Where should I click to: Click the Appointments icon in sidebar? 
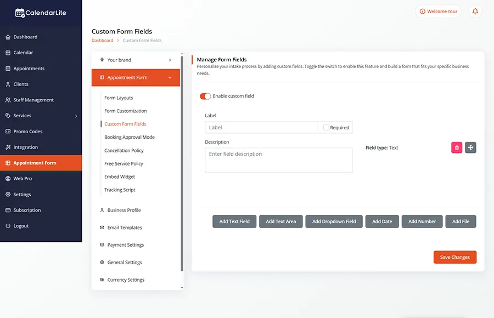tap(8, 69)
